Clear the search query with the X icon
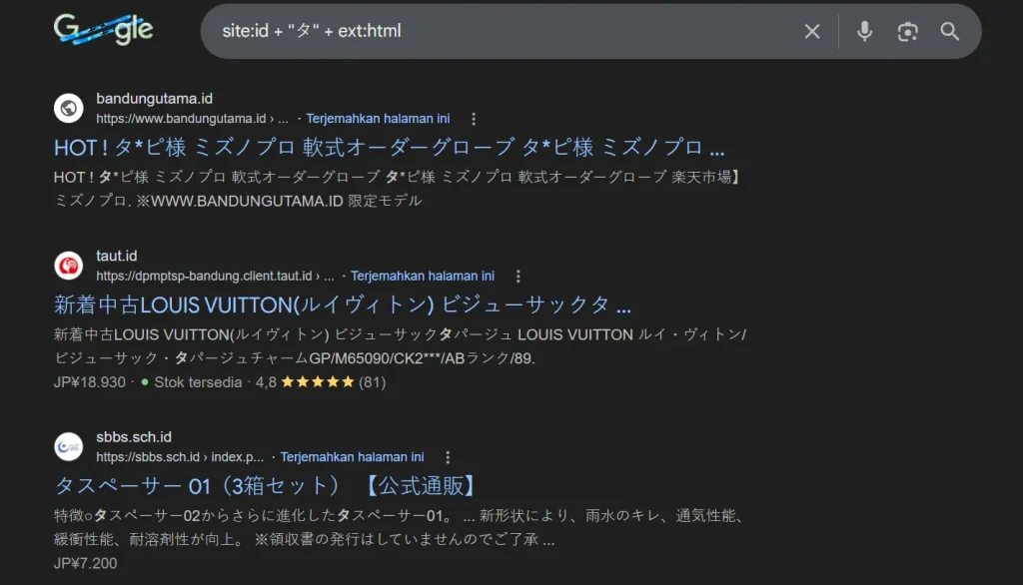The image size is (1023, 585). click(812, 31)
